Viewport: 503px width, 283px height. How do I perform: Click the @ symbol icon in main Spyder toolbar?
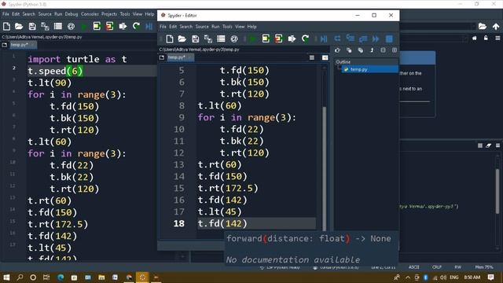(72, 26)
